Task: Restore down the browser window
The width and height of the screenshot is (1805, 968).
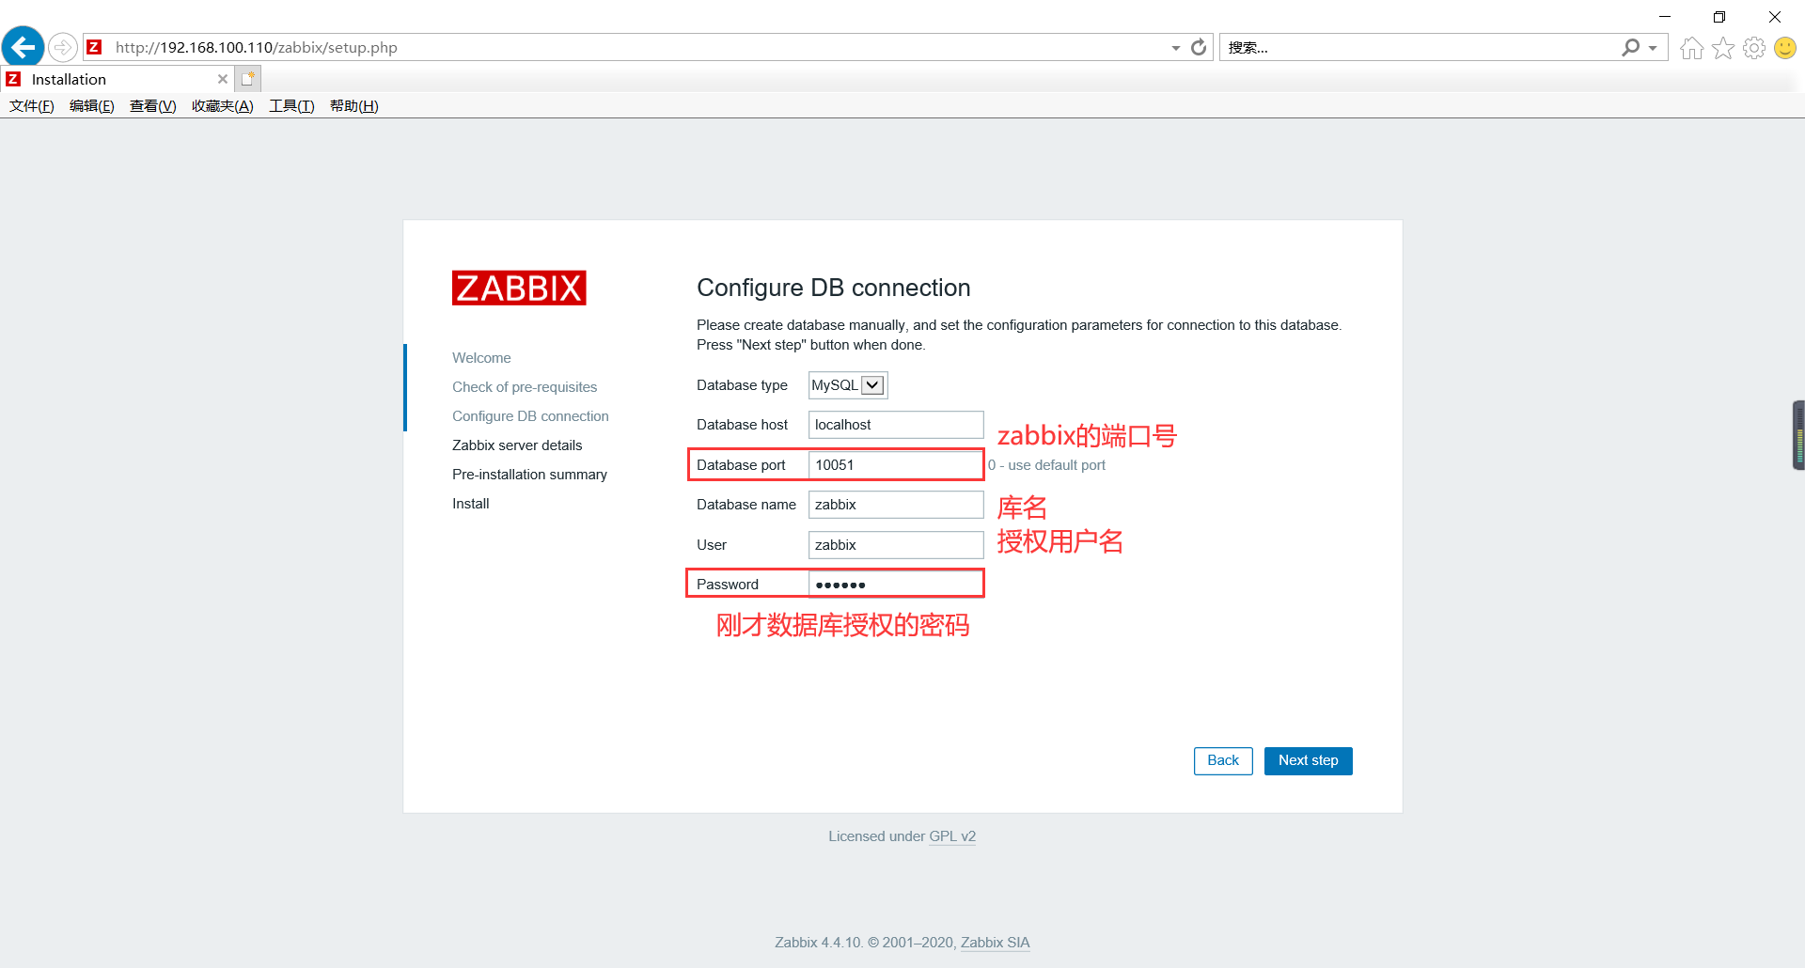Action: 1719,16
